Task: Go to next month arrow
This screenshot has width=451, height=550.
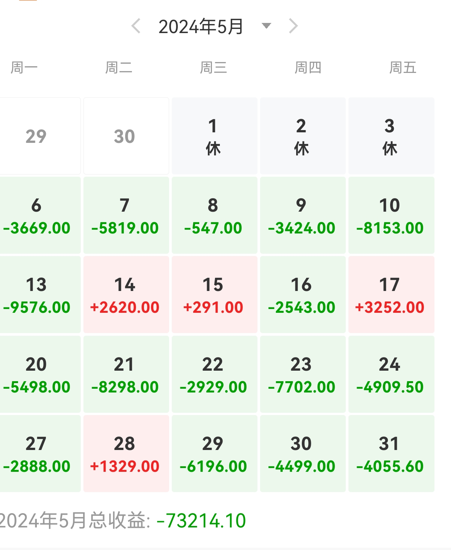Action: click(x=293, y=26)
